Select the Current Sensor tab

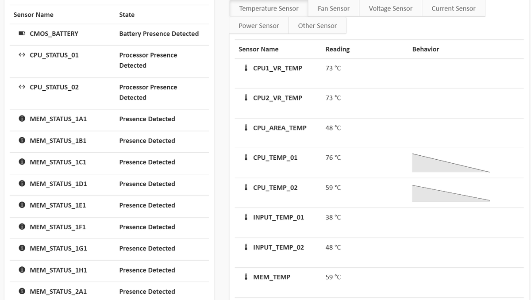(453, 8)
